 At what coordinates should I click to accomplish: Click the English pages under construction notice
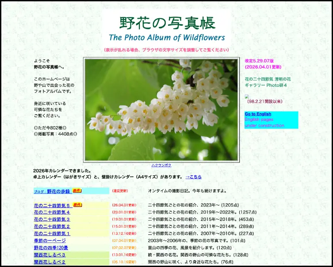point(264,123)
